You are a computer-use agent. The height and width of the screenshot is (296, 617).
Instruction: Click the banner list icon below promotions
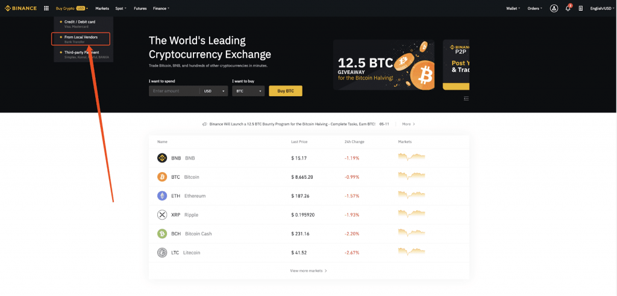pos(466,99)
